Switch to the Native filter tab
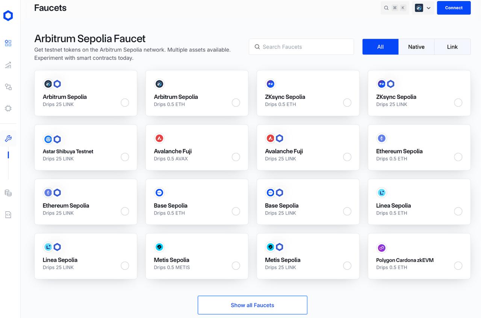481x318 pixels. pos(416,47)
